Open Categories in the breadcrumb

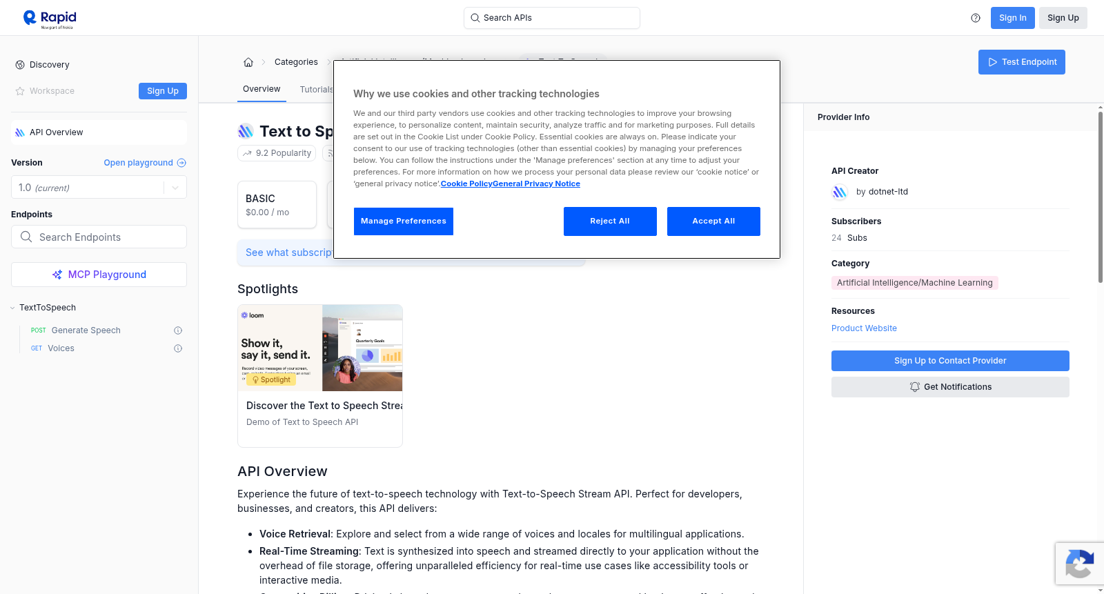point(296,62)
